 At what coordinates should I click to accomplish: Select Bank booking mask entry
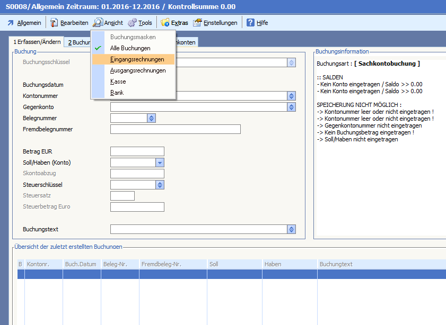(117, 93)
